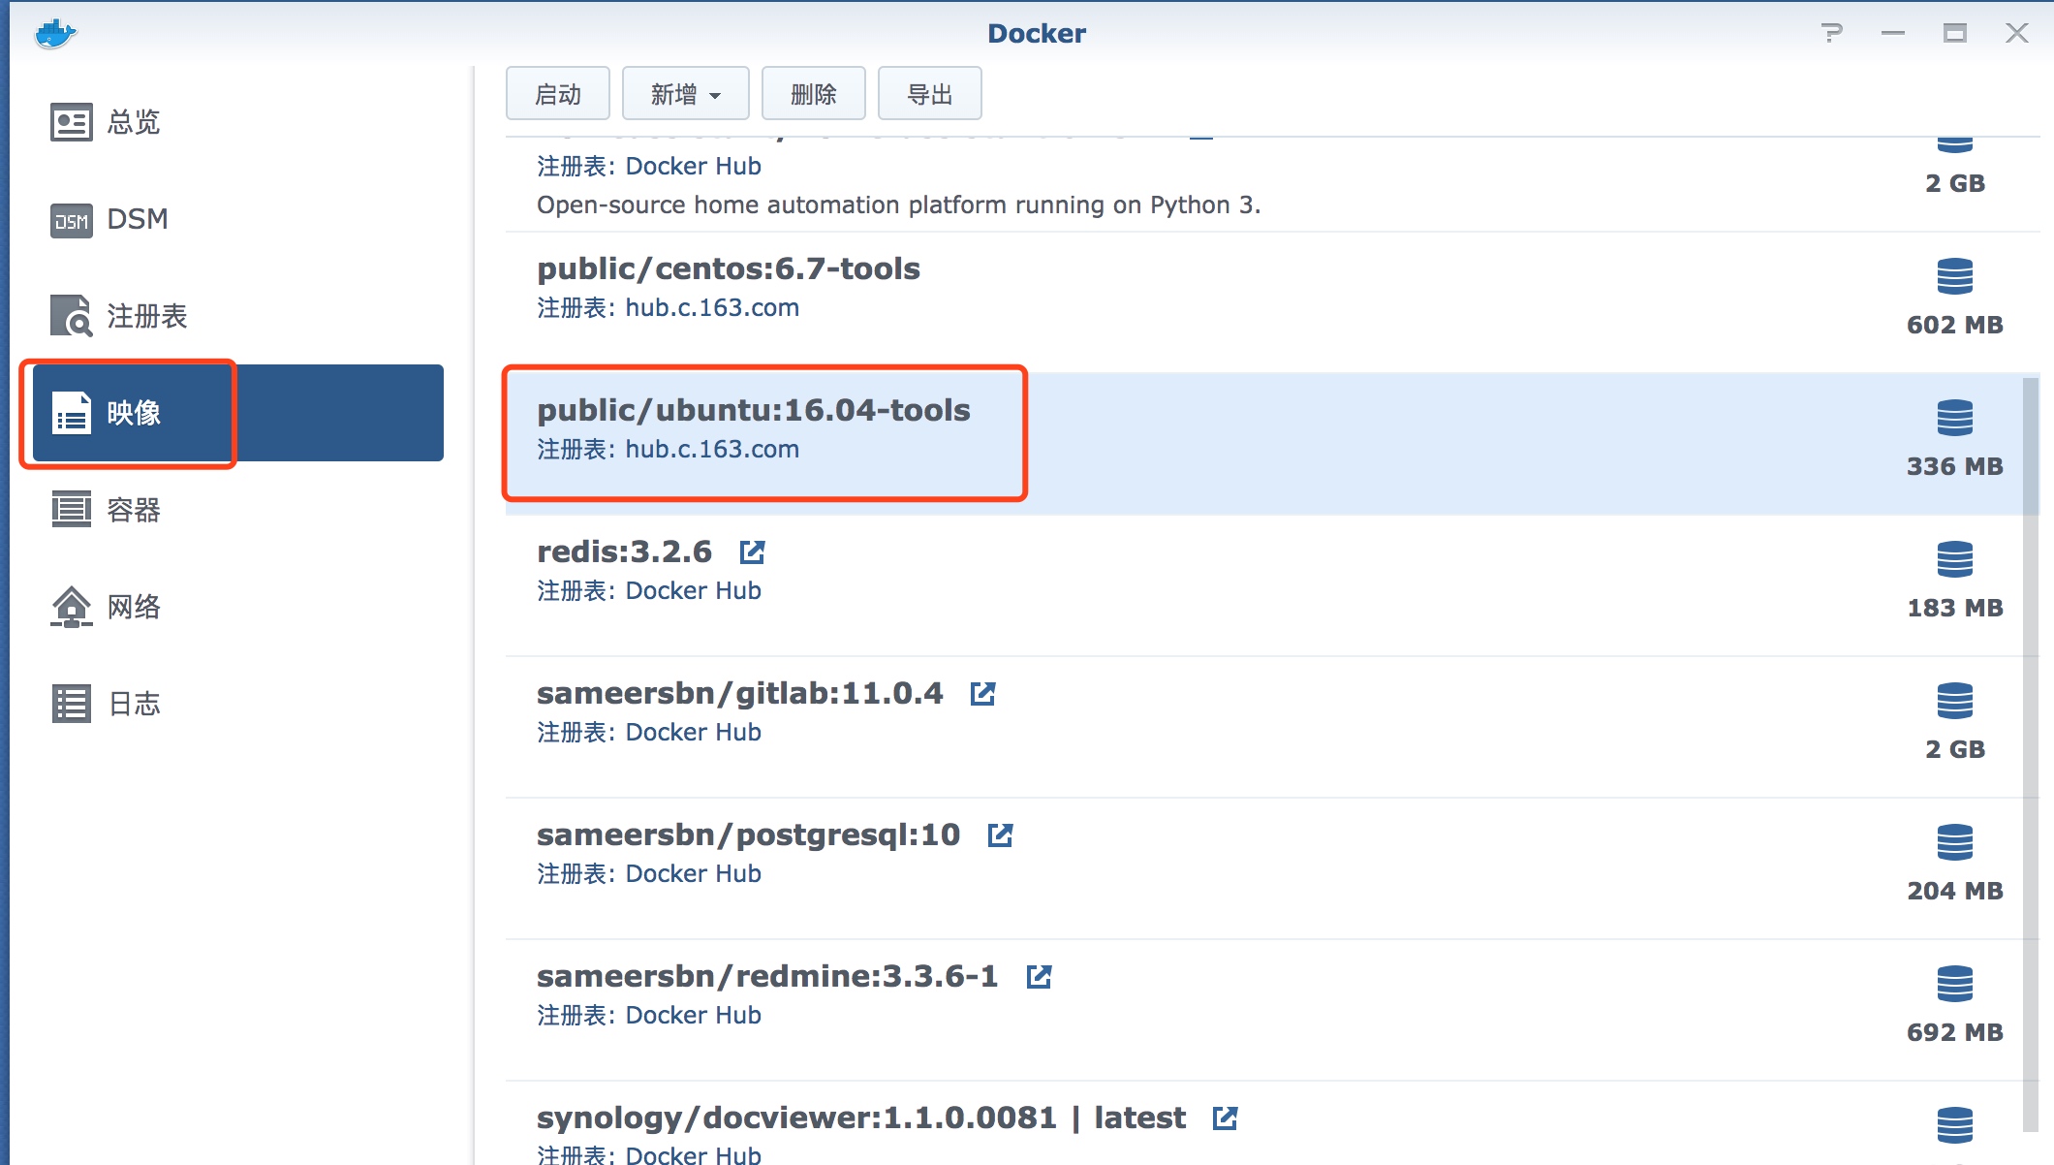
Task: Click Docker Hub registry text under redis
Action: point(693,591)
